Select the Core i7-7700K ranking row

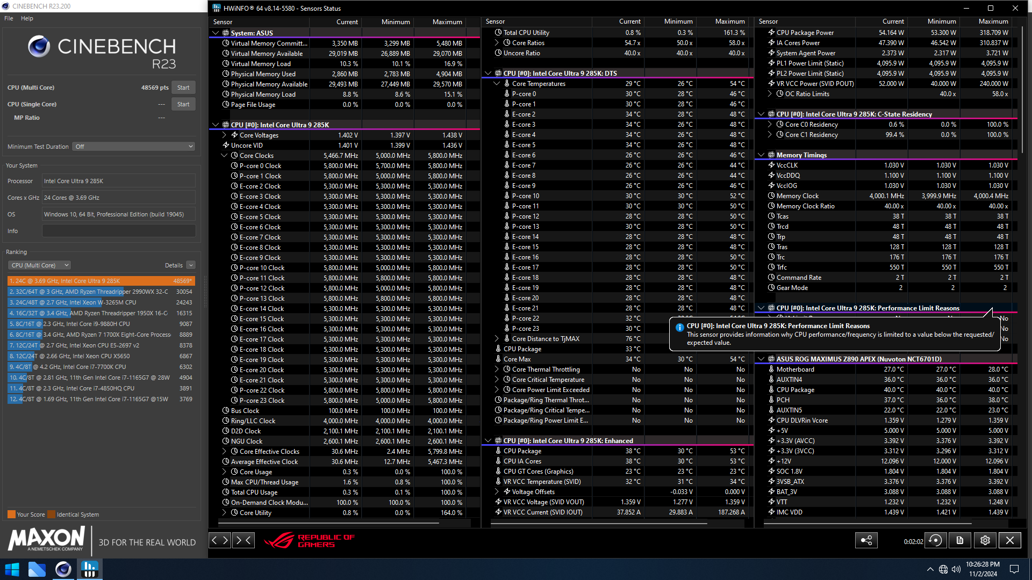(x=101, y=367)
